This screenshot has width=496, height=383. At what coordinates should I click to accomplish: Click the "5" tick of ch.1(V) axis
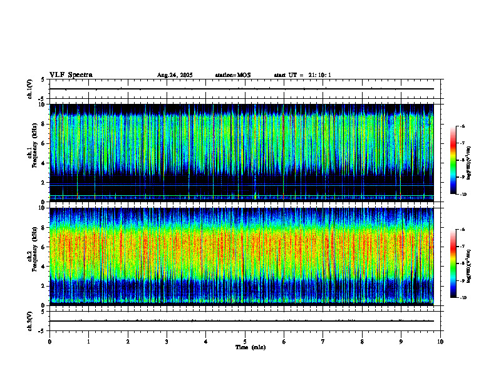click(43, 79)
